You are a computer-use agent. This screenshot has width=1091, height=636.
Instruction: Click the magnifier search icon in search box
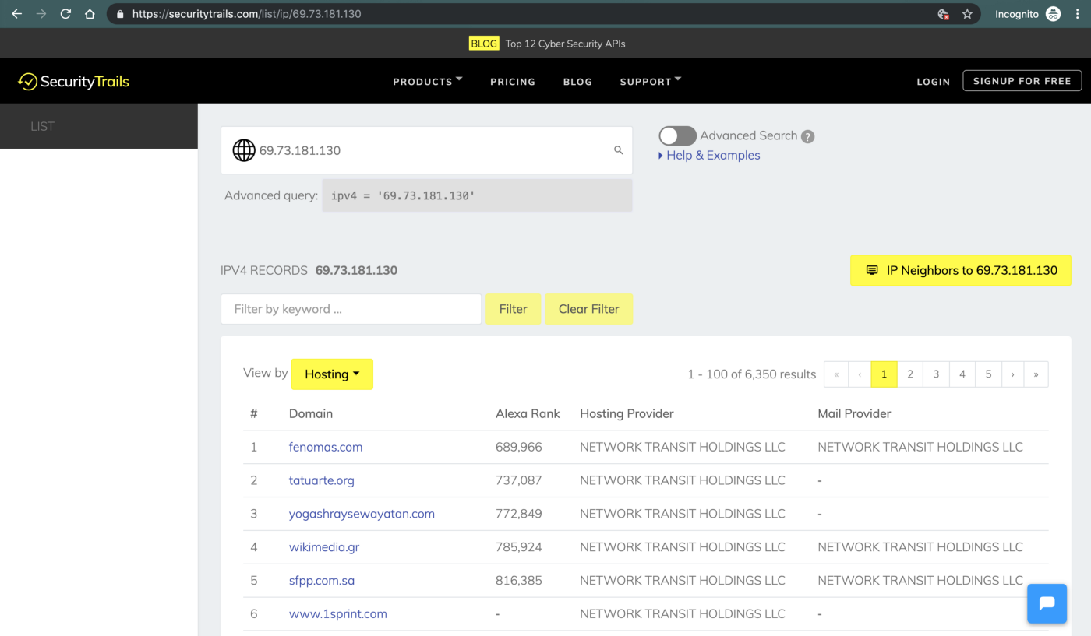point(619,150)
